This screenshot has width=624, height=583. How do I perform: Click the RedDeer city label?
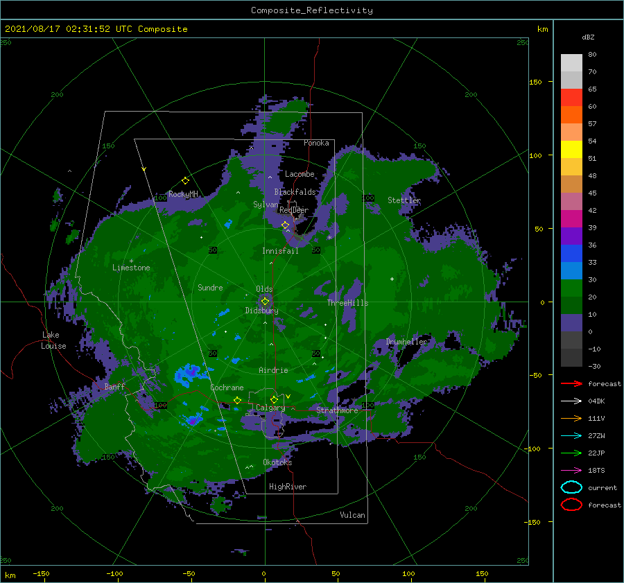294,210
